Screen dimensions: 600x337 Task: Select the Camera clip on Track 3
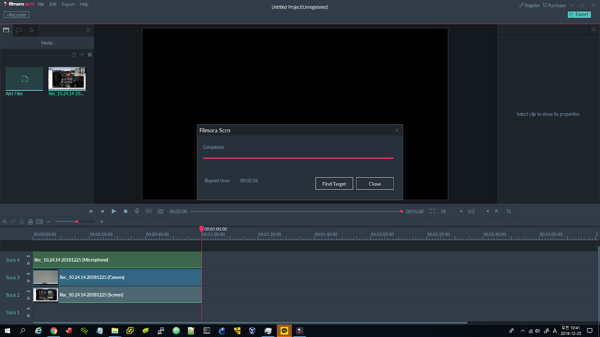[117, 277]
